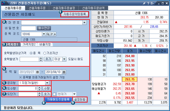Click the 자동주문약정등록 button
This screenshot has height=111, width=170.
pyautogui.click(x=75, y=14)
